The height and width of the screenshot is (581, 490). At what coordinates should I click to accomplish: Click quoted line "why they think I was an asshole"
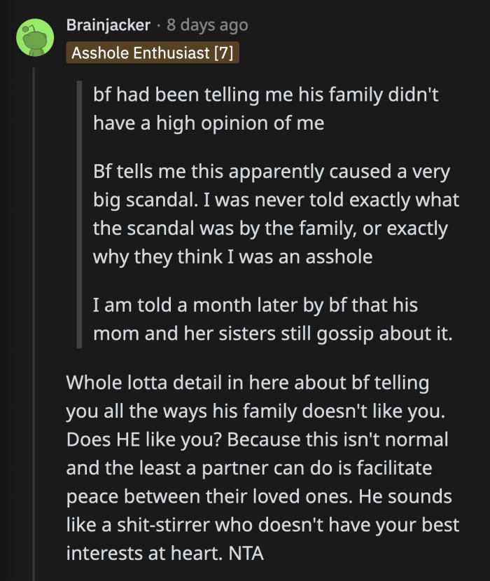(x=232, y=257)
